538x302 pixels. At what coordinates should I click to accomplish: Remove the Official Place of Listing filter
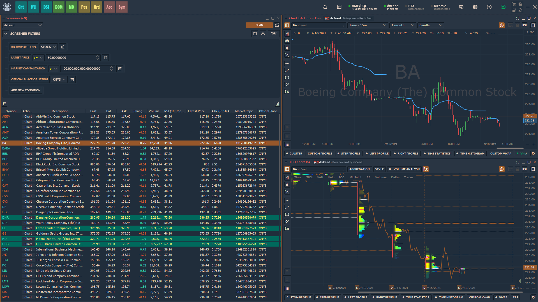72,79
